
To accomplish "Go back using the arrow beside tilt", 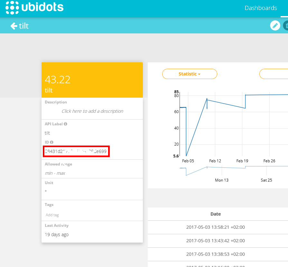I will pyautogui.click(x=14, y=26).
